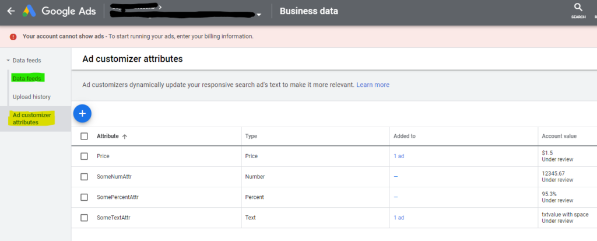Click the blue plus add button
597x241 pixels.
coord(82,113)
